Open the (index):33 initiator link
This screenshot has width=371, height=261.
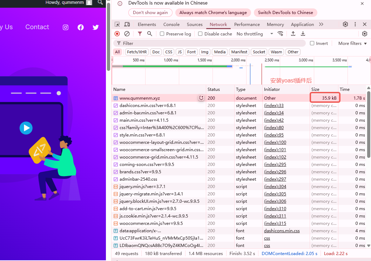pyautogui.click(x=274, y=105)
